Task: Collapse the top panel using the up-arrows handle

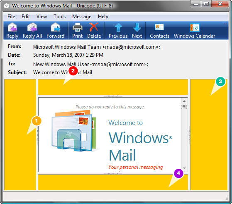Action: (x=113, y=96)
